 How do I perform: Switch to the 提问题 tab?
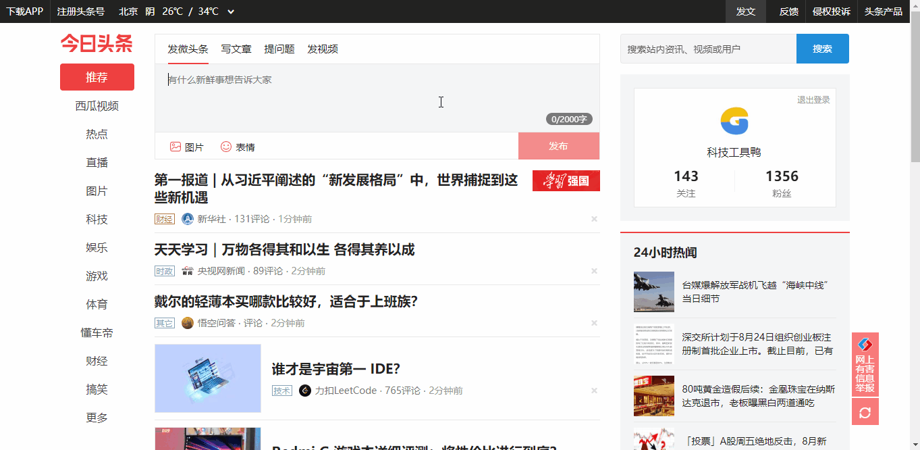[x=279, y=49]
